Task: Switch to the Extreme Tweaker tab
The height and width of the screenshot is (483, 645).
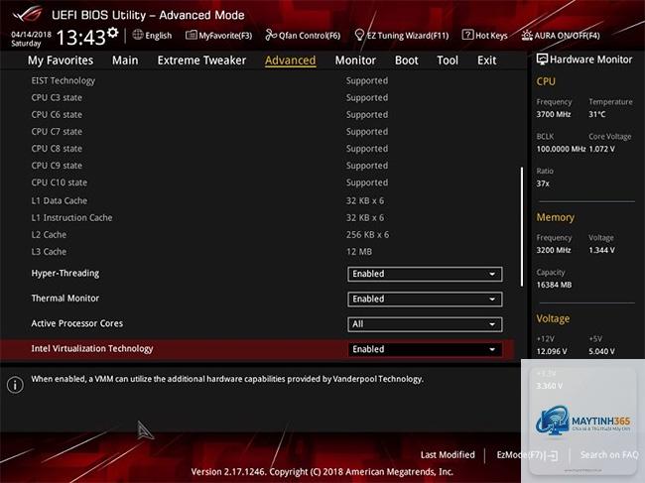Action: click(201, 60)
